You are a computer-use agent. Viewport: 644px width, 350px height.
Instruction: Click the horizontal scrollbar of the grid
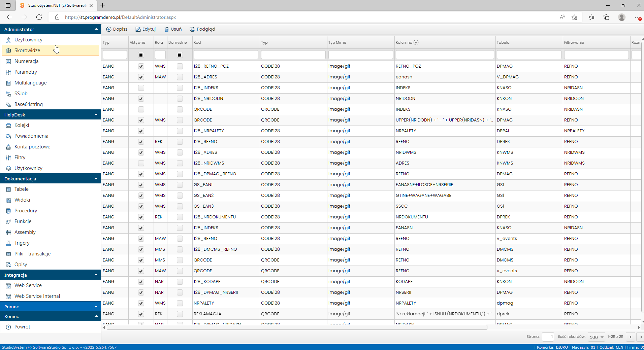point(297,327)
